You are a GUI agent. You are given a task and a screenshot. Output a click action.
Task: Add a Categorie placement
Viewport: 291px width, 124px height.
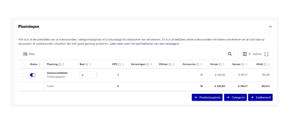[235, 97]
